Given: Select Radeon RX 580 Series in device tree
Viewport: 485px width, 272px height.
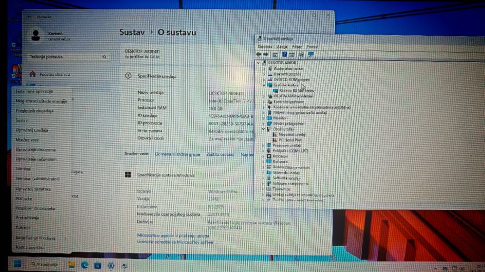Looking at the screenshot, I should point(296,91).
